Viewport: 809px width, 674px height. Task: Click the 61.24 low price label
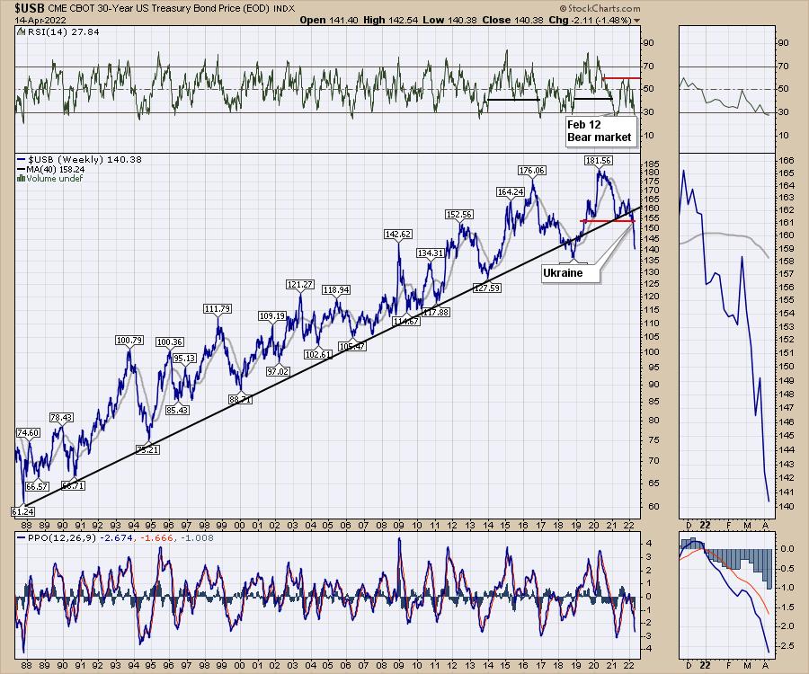22,510
